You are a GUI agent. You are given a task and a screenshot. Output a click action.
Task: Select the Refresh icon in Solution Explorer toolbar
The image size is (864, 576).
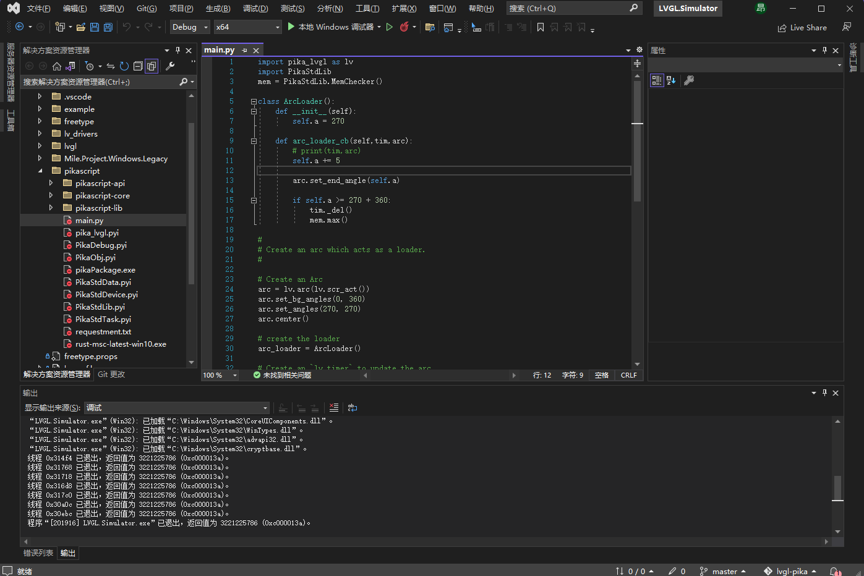[x=124, y=66]
